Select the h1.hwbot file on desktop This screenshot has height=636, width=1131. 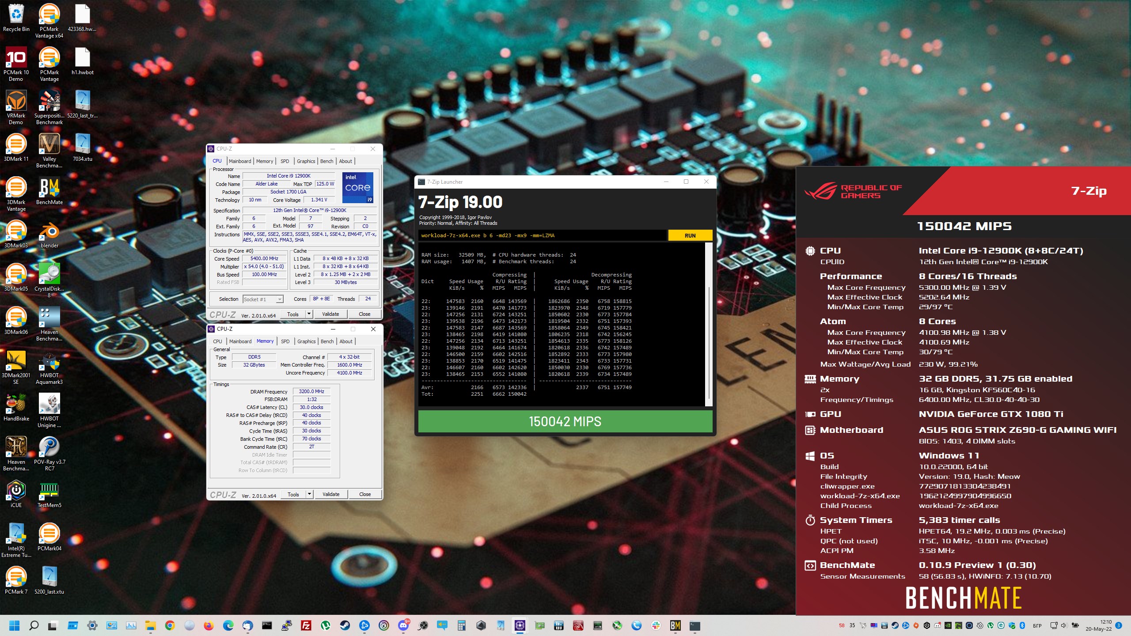coord(82,61)
